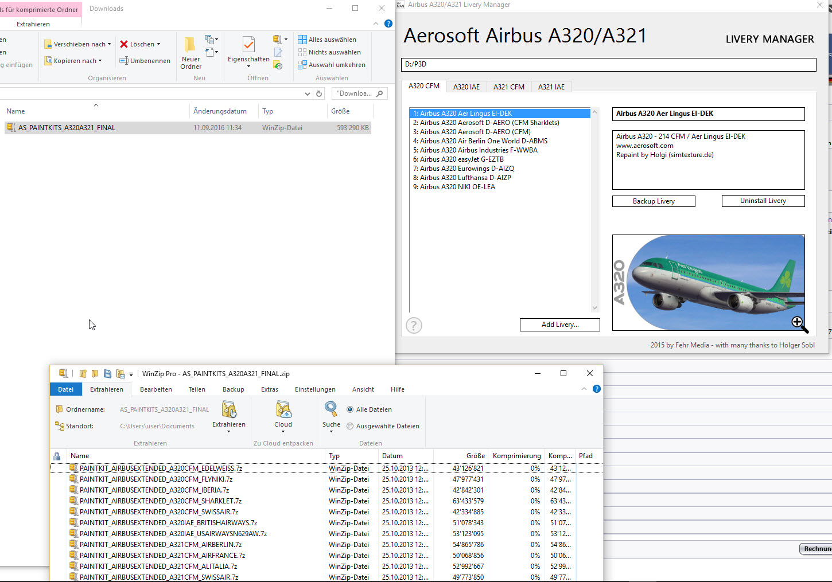832x582 pixels.
Task: Click the red Löschen delete icon in Explorer
Action: click(x=123, y=44)
